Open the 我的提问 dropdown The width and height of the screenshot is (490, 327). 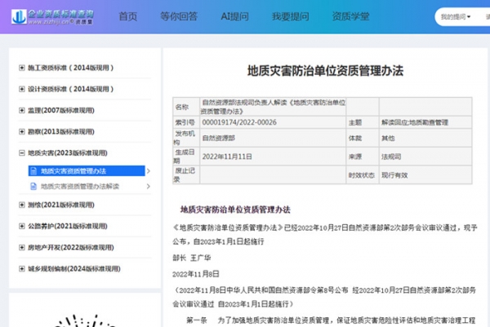pyautogui.click(x=458, y=16)
